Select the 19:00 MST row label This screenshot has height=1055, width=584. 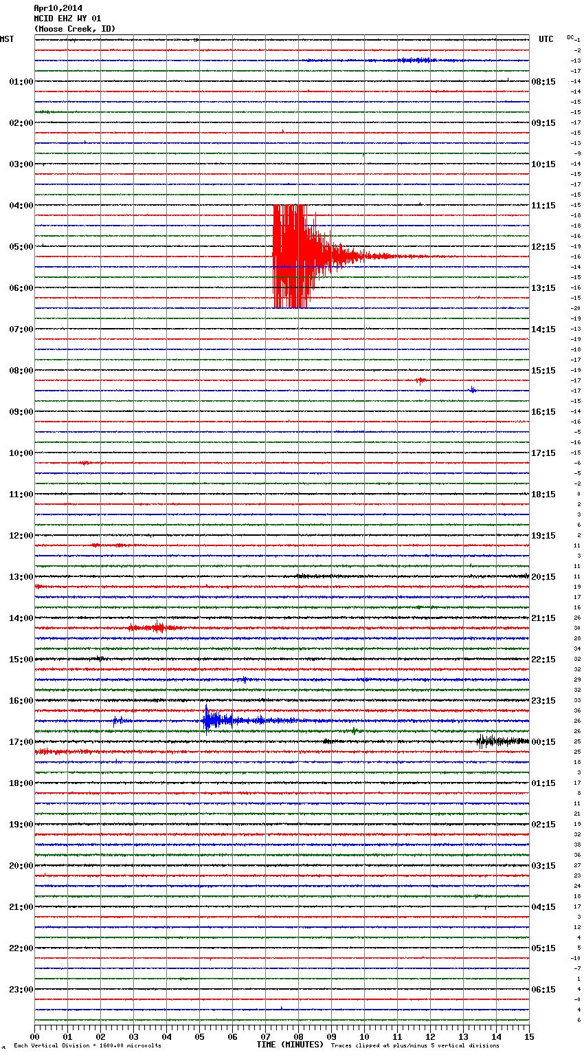pos(21,825)
